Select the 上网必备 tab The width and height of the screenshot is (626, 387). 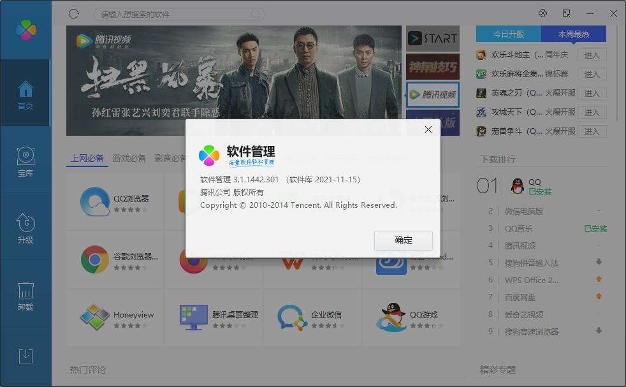point(87,159)
